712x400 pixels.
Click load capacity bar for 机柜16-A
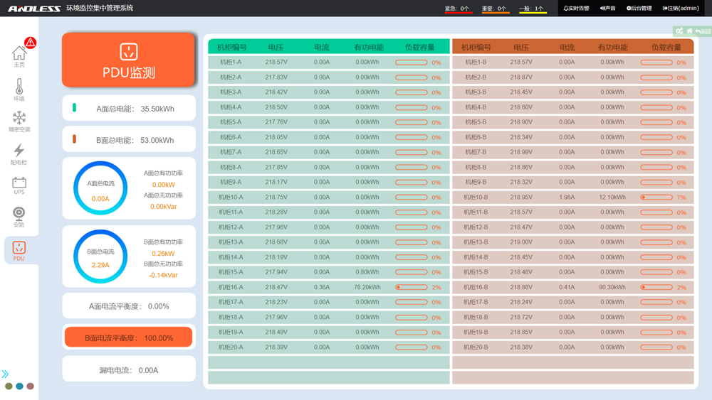[412, 288]
